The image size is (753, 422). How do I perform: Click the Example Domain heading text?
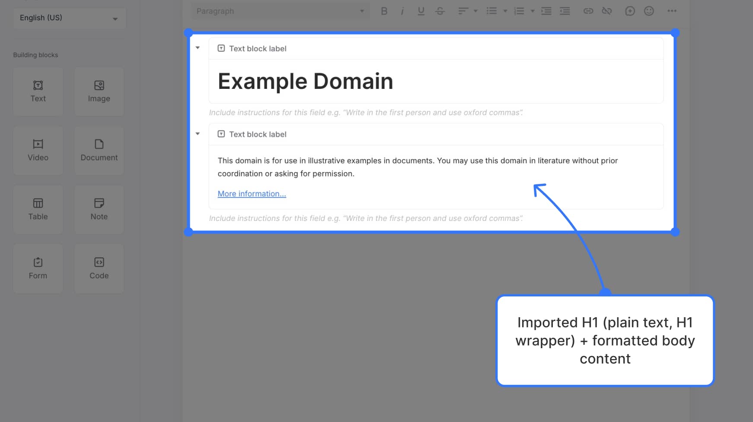point(306,81)
